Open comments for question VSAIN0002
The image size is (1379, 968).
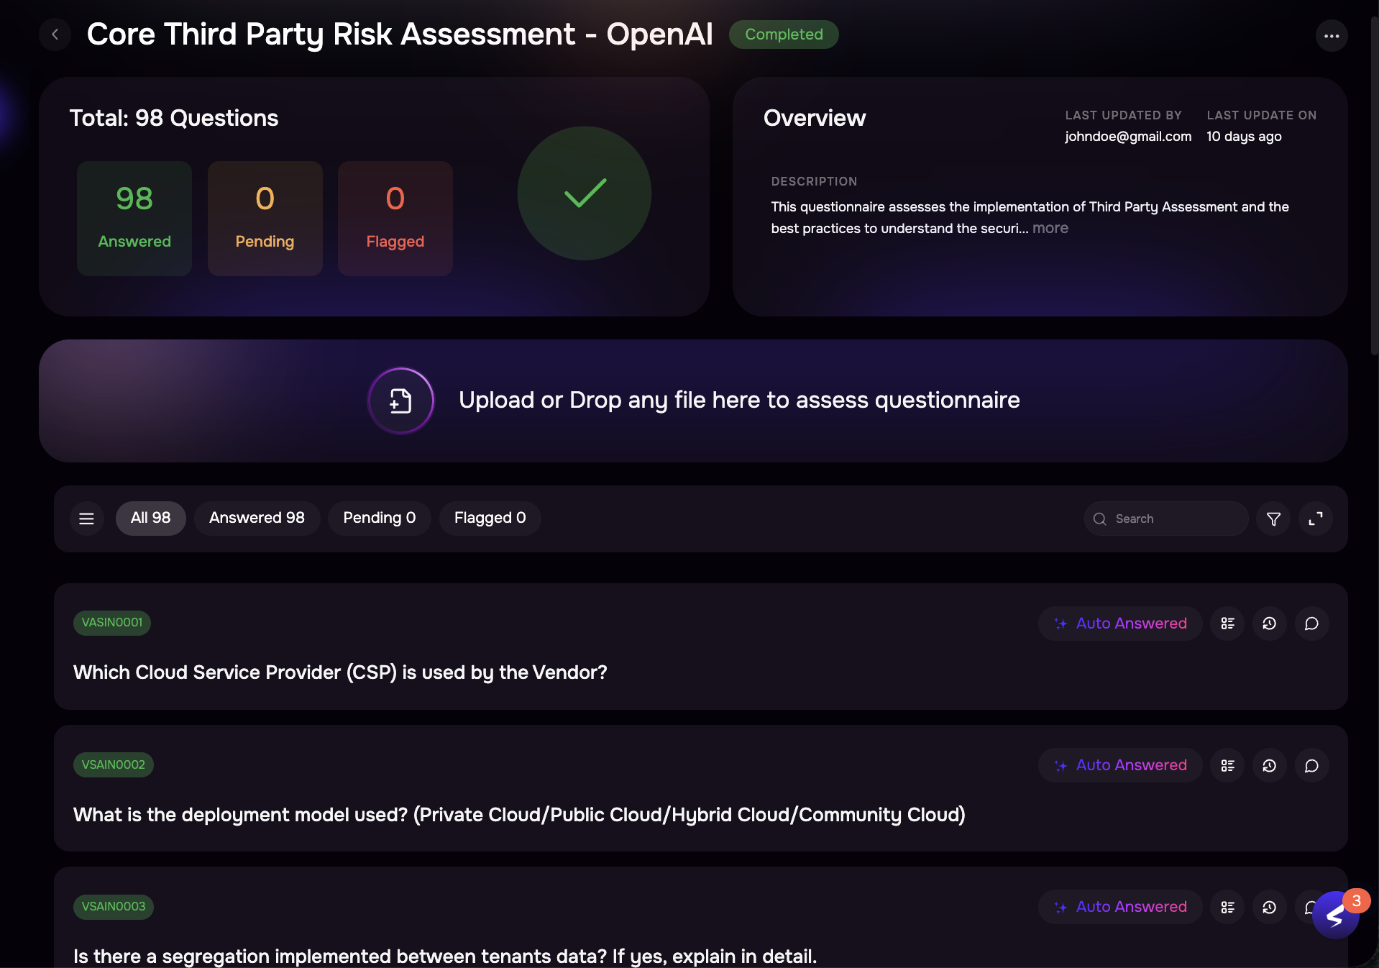(1311, 765)
